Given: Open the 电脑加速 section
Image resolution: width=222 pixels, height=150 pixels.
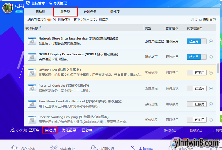Looking at the screenshot, I should click(x=146, y=149).
